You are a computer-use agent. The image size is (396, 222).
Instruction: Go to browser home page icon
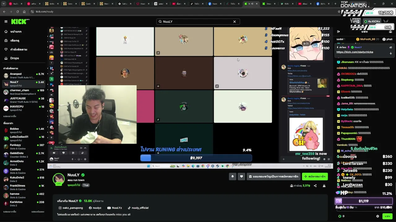(x=24, y=12)
